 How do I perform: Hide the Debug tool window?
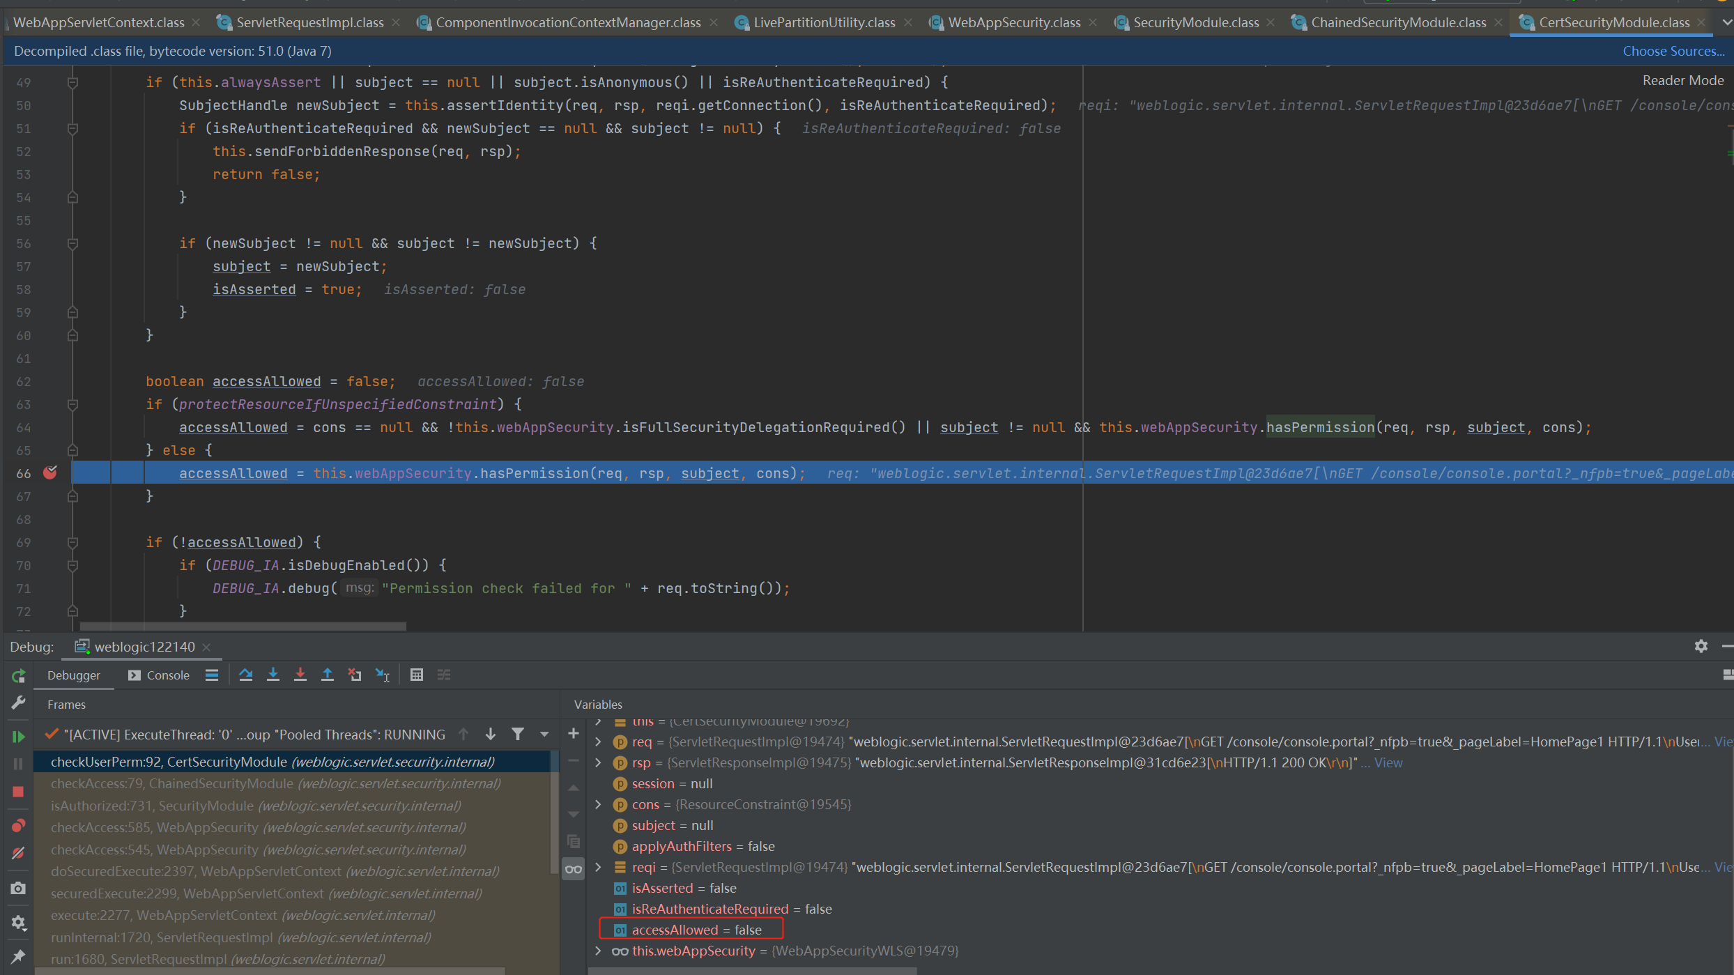[x=1728, y=646]
